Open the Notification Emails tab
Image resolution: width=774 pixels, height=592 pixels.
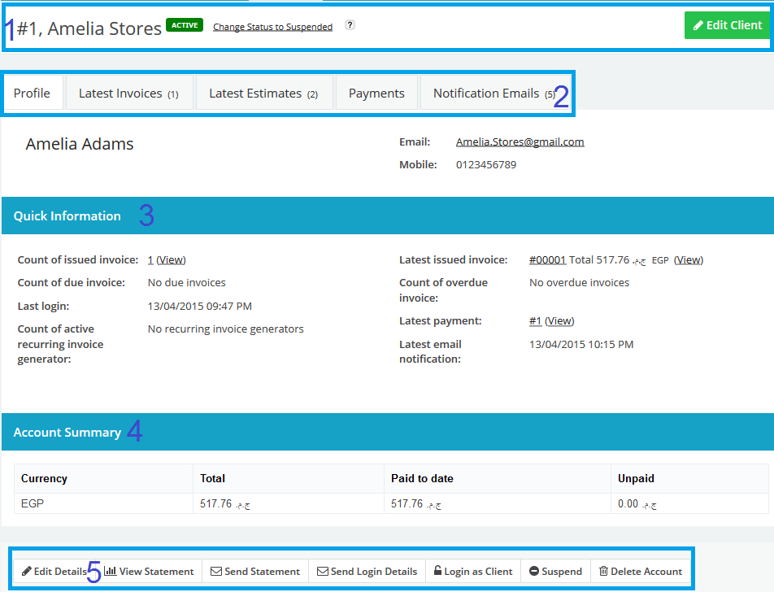tap(493, 94)
